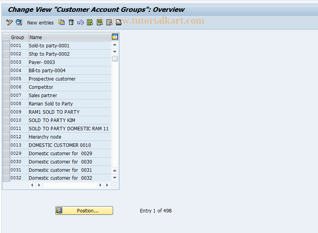Click the bottom page-down arrow
This screenshot has height=233, width=318.
click(x=115, y=178)
